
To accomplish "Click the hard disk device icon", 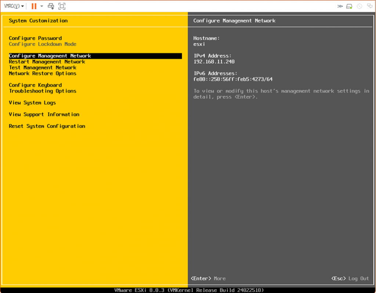I will pyautogui.click(x=350, y=6).
